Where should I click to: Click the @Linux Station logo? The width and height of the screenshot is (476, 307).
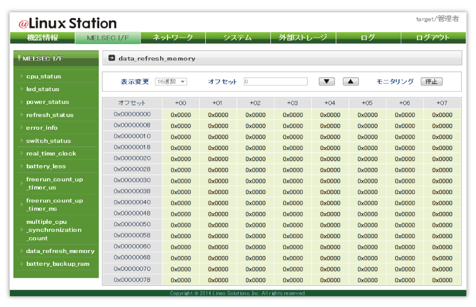pyautogui.click(x=67, y=23)
